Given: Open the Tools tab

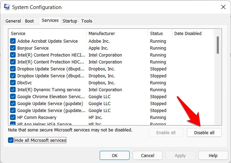Looking at the screenshot, I should [x=87, y=21].
